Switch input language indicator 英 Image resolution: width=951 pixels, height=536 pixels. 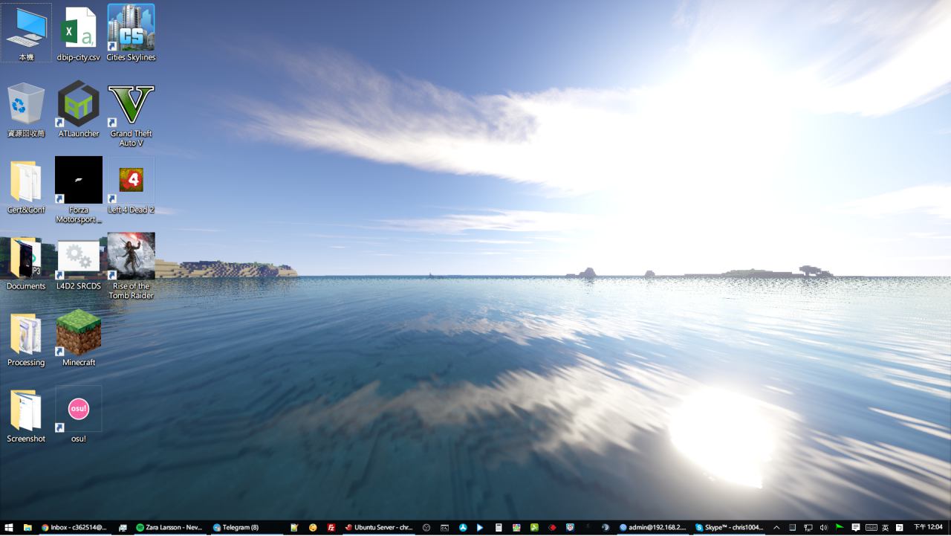(x=886, y=528)
